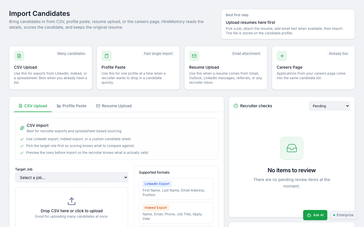
Task: Click Good for uploading many candidates text
Action: (72, 217)
